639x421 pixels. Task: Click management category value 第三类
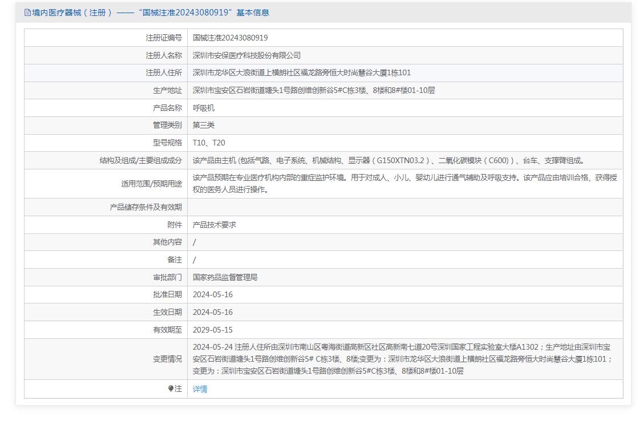[204, 125]
